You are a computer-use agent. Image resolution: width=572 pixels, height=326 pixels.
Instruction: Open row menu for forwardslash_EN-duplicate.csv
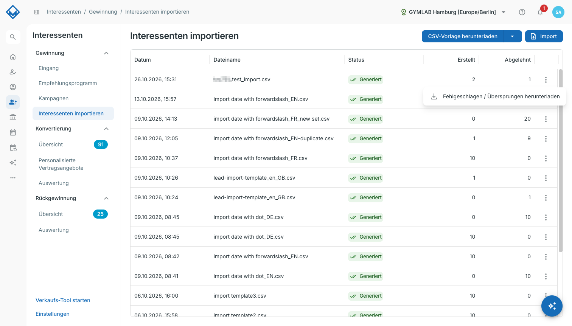pos(546,139)
